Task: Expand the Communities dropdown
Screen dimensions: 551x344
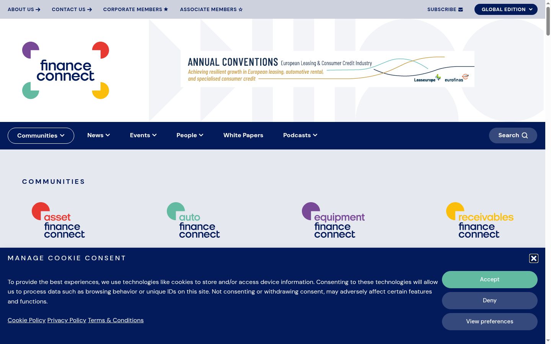Action: 41,136
